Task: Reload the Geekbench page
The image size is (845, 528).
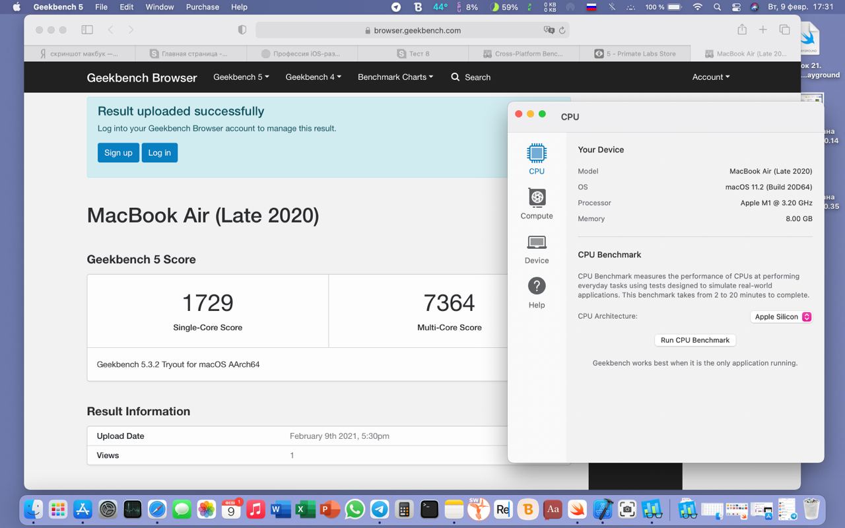Action: click(x=562, y=30)
